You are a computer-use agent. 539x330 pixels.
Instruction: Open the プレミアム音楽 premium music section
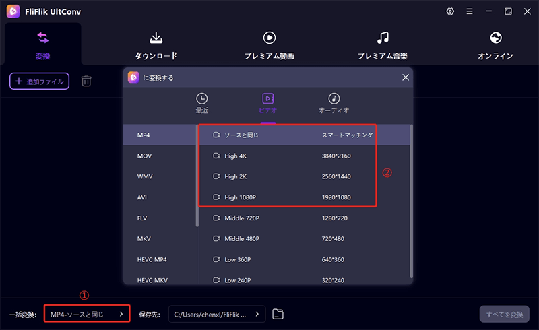(383, 44)
